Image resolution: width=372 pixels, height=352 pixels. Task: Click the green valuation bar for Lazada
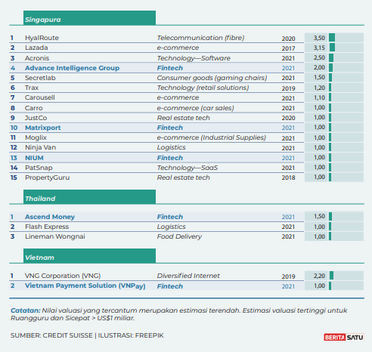pyautogui.click(x=332, y=48)
